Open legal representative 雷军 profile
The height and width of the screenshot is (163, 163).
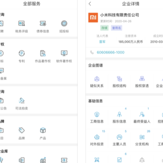pyautogui.click(x=102, y=42)
